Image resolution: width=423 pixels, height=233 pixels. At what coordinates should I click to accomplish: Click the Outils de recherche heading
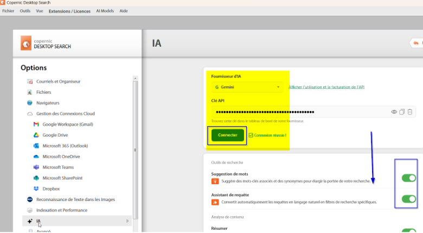(x=227, y=163)
